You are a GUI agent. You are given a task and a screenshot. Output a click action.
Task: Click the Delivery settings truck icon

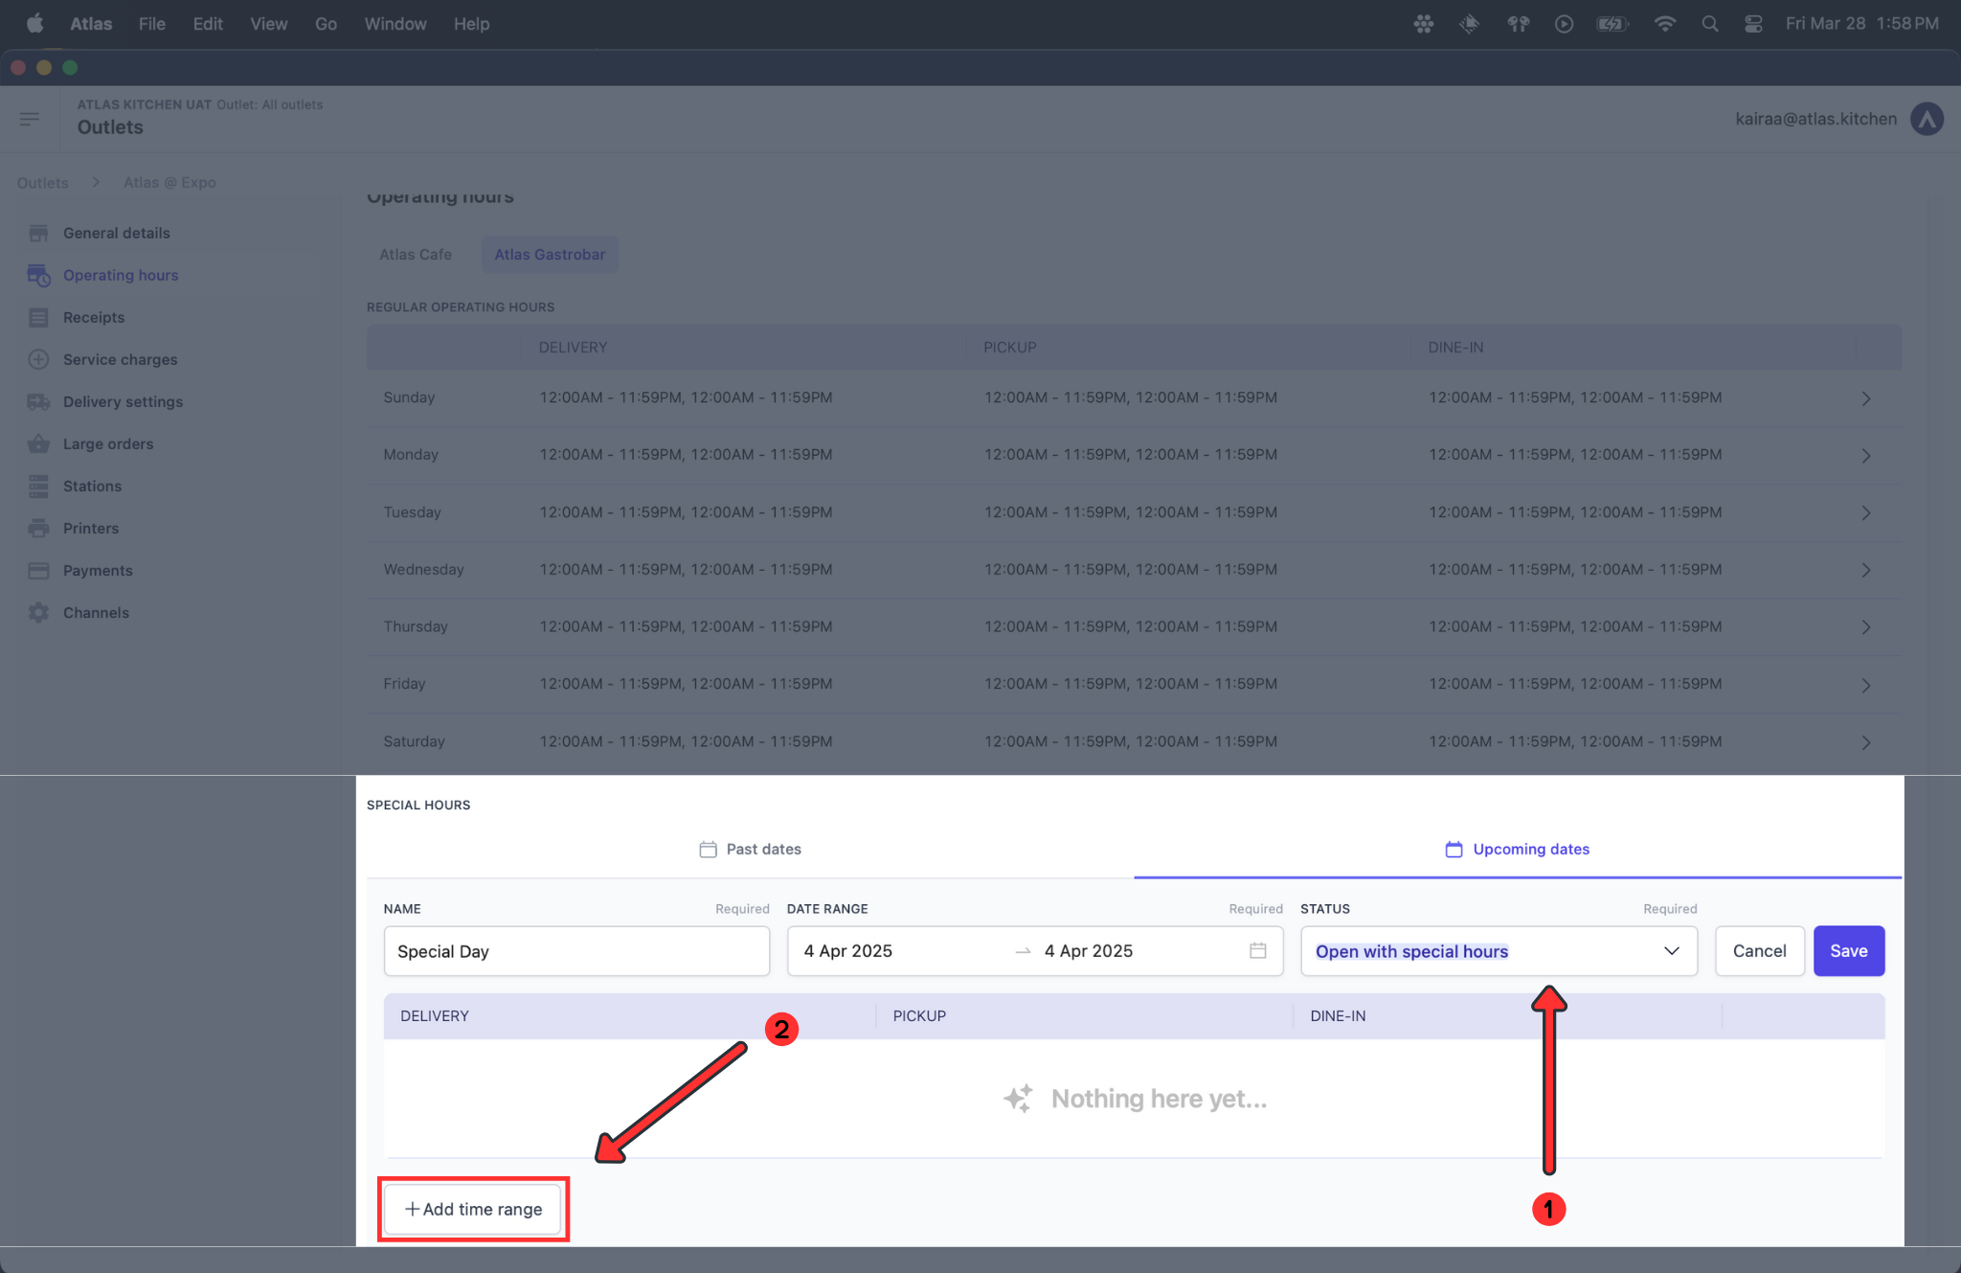(x=38, y=401)
